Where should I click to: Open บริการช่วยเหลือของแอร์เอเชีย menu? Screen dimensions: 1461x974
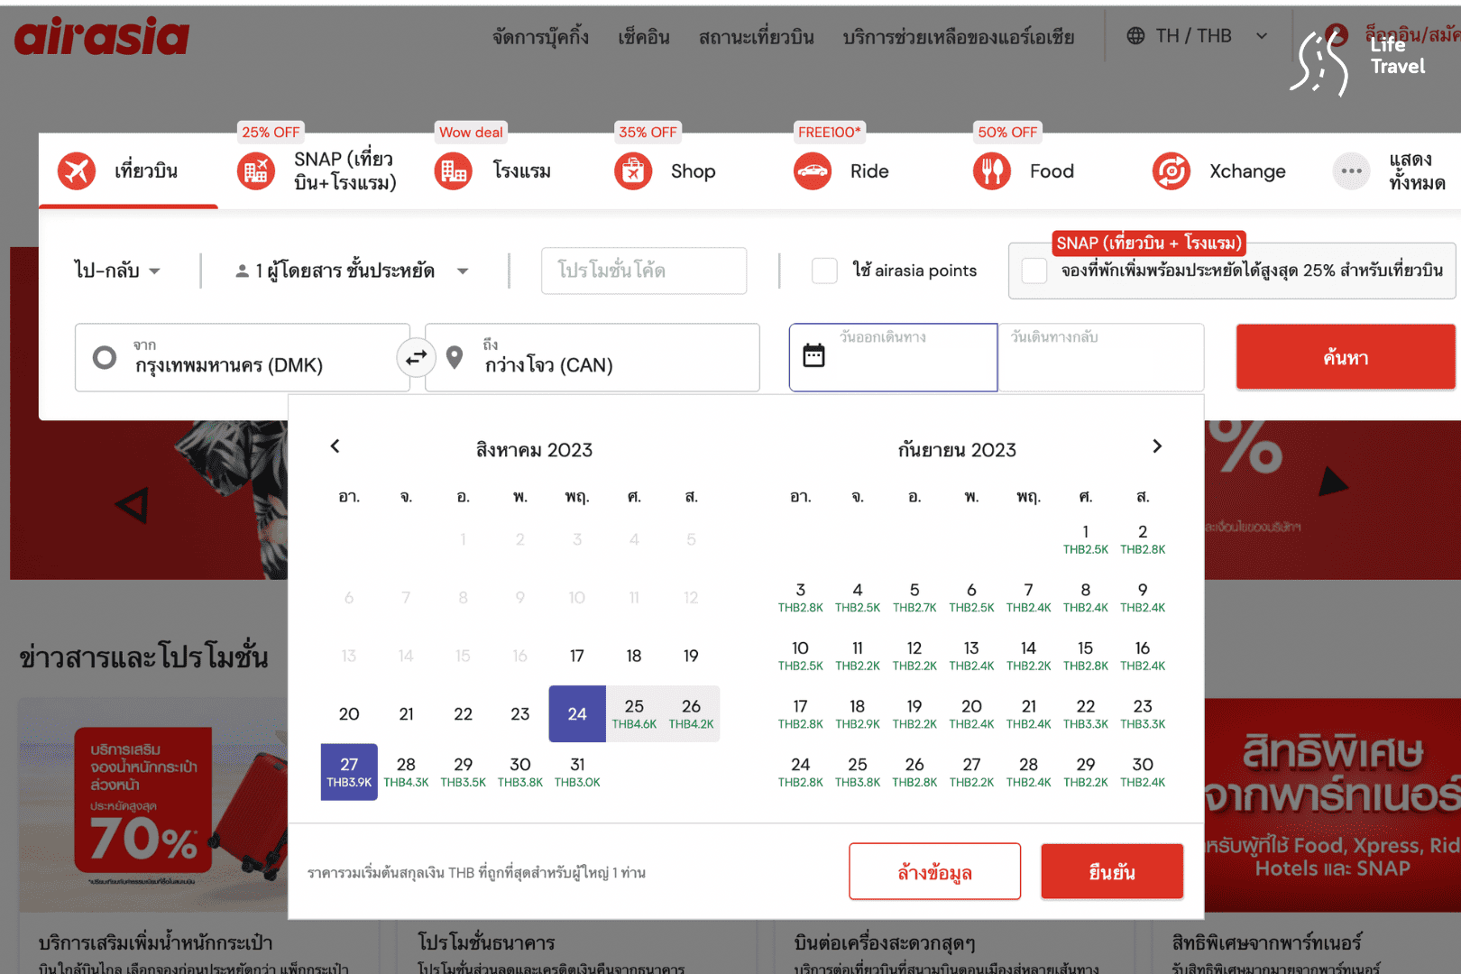(x=959, y=37)
